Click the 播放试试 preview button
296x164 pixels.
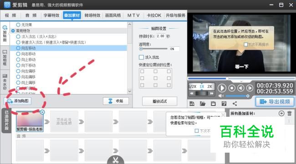click(159, 101)
